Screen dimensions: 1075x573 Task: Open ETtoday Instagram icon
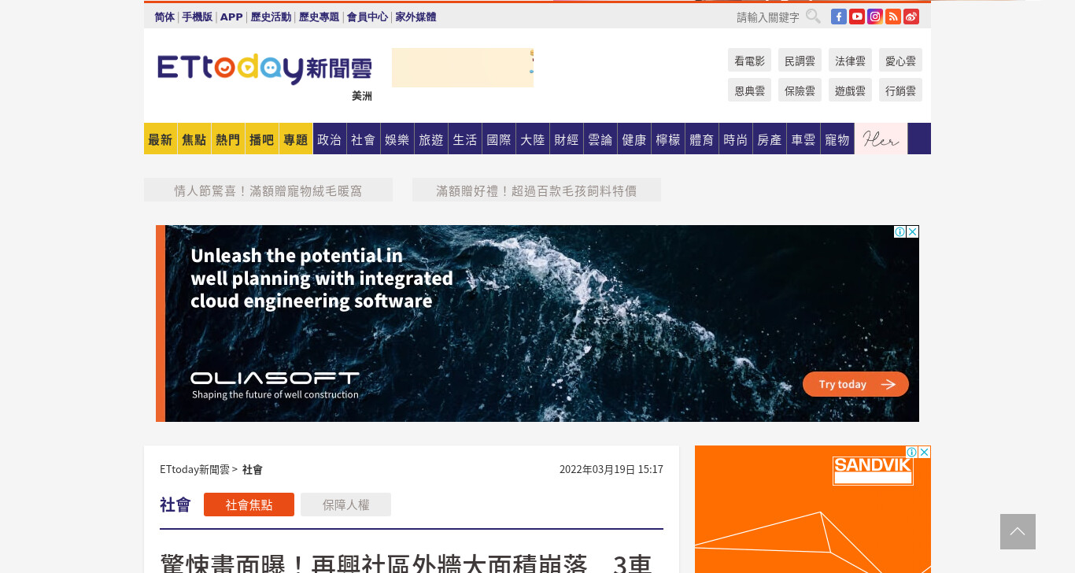coord(875,17)
